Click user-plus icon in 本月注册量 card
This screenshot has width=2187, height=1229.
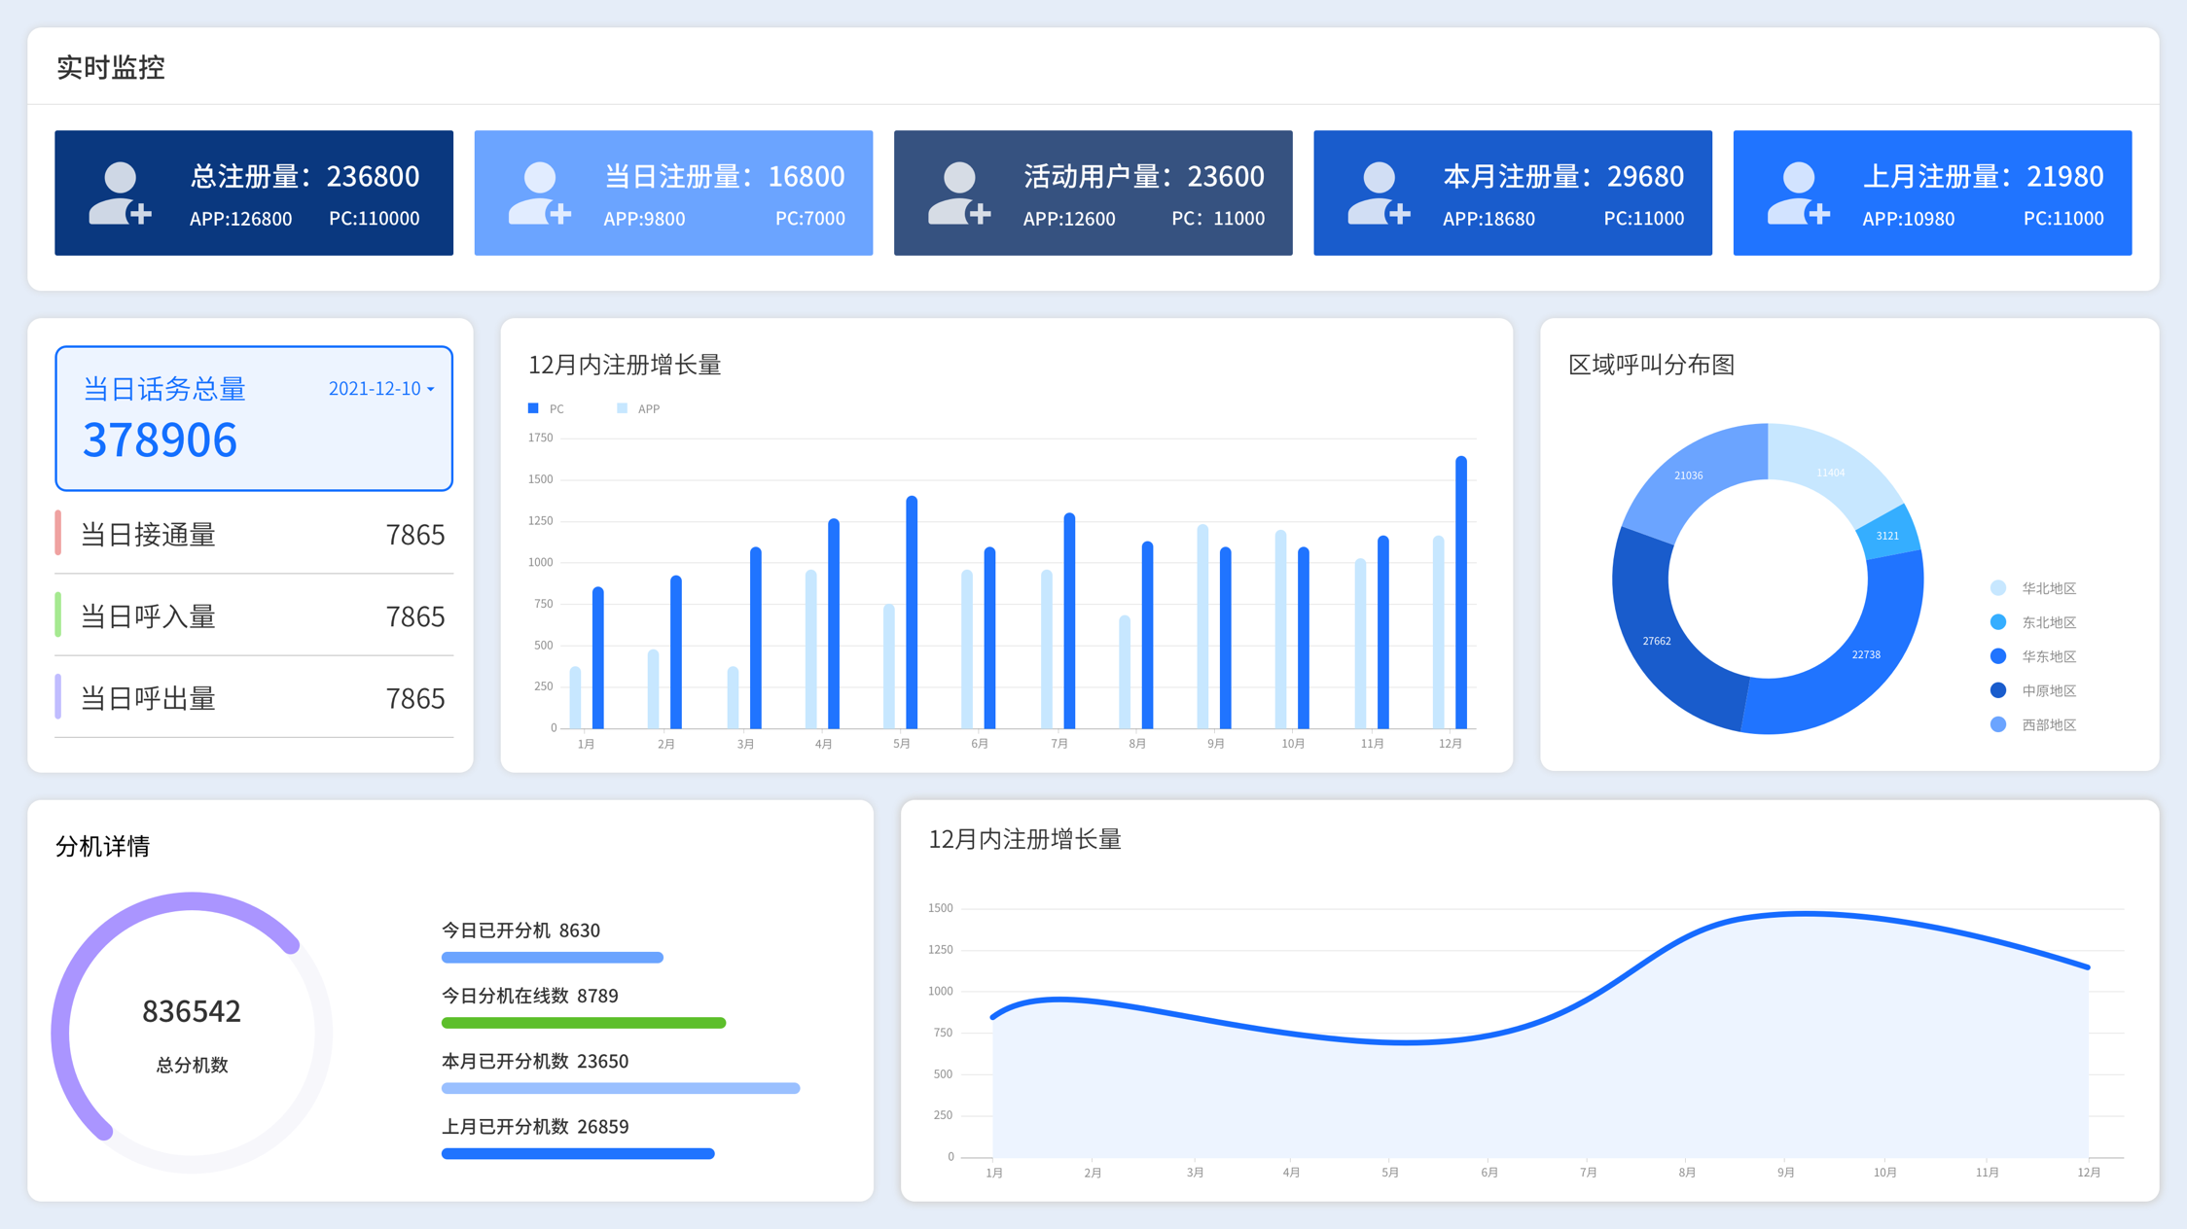[1379, 193]
